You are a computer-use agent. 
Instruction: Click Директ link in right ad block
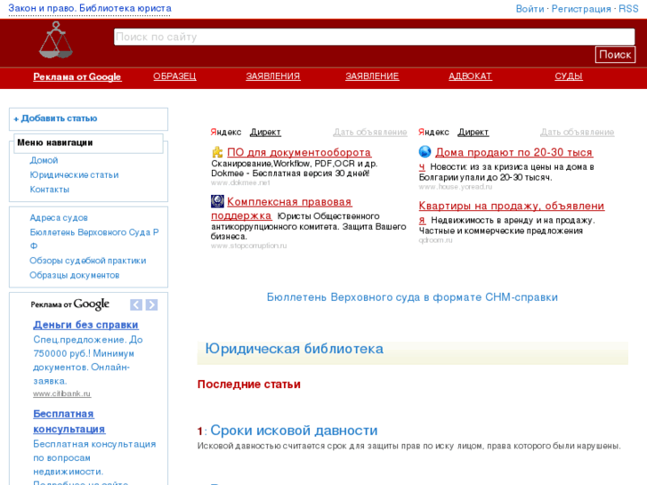[473, 133]
